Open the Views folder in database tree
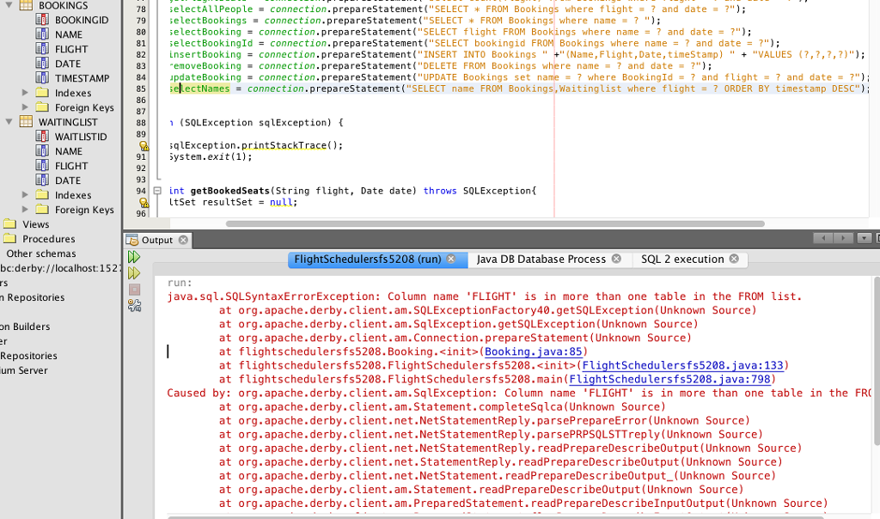This screenshot has height=519, width=880. 35,224
